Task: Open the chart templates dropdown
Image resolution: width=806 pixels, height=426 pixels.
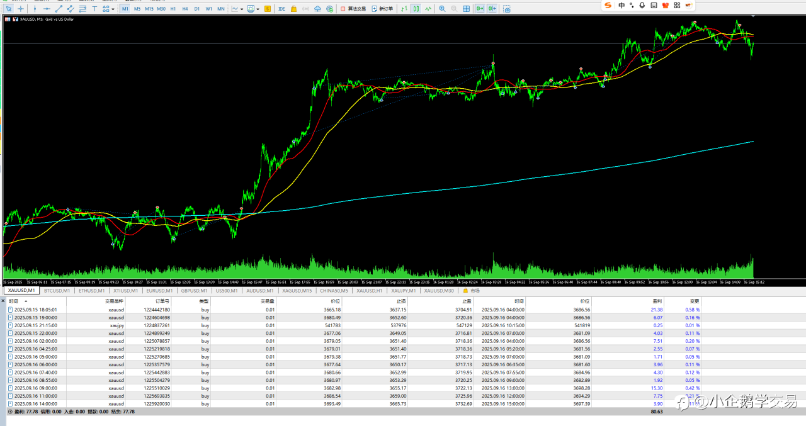Action: tap(254, 9)
